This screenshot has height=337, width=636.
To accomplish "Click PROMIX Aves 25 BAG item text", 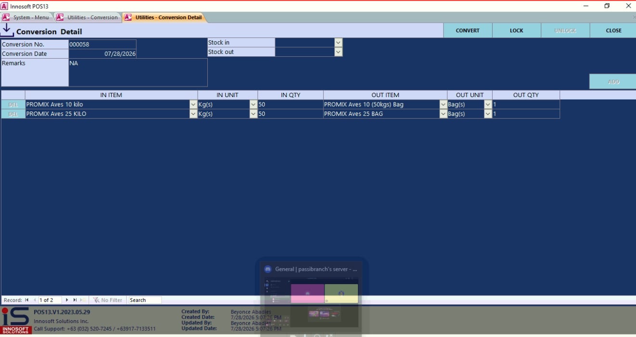I will click(353, 114).
